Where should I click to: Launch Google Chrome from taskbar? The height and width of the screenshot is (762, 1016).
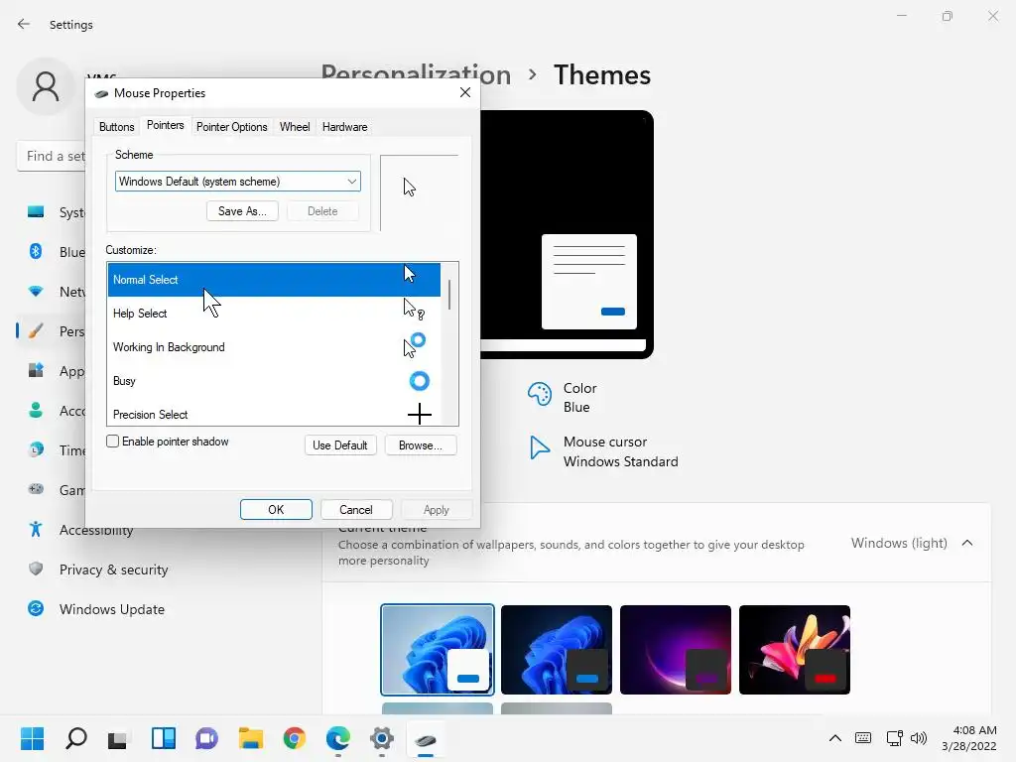point(294,738)
